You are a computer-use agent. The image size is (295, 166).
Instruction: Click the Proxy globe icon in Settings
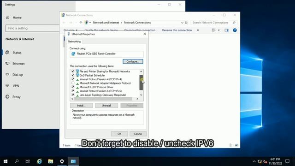pos(7,97)
